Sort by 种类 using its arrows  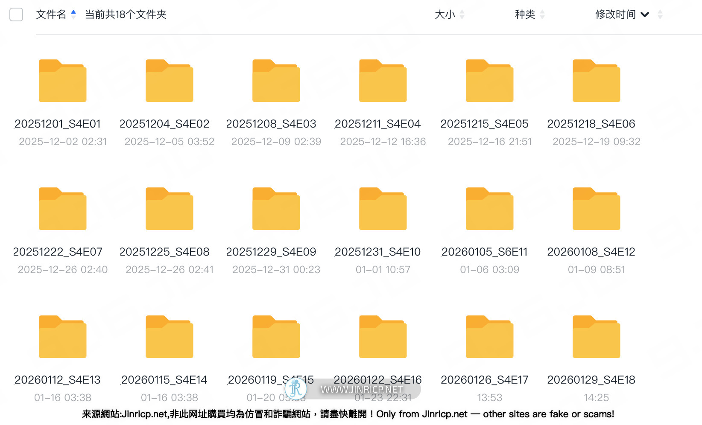(x=542, y=15)
